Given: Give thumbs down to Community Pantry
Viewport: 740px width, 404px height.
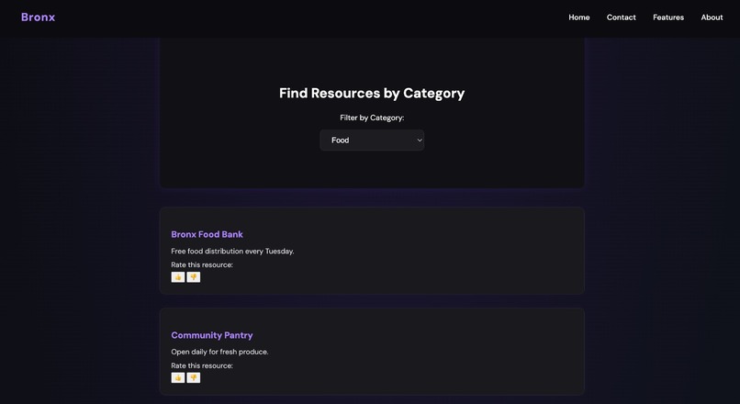Looking at the screenshot, I should click(x=194, y=377).
